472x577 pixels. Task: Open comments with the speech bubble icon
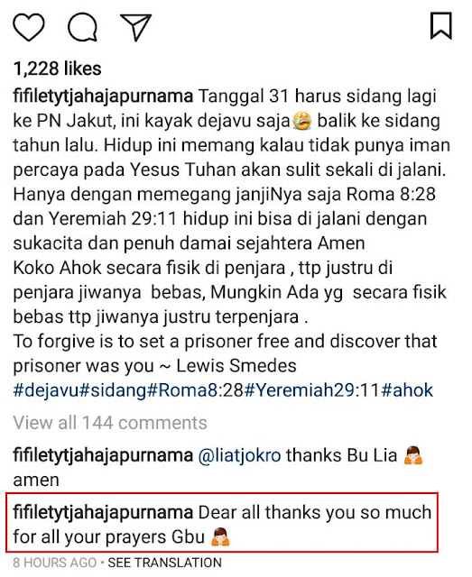(x=82, y=27)
